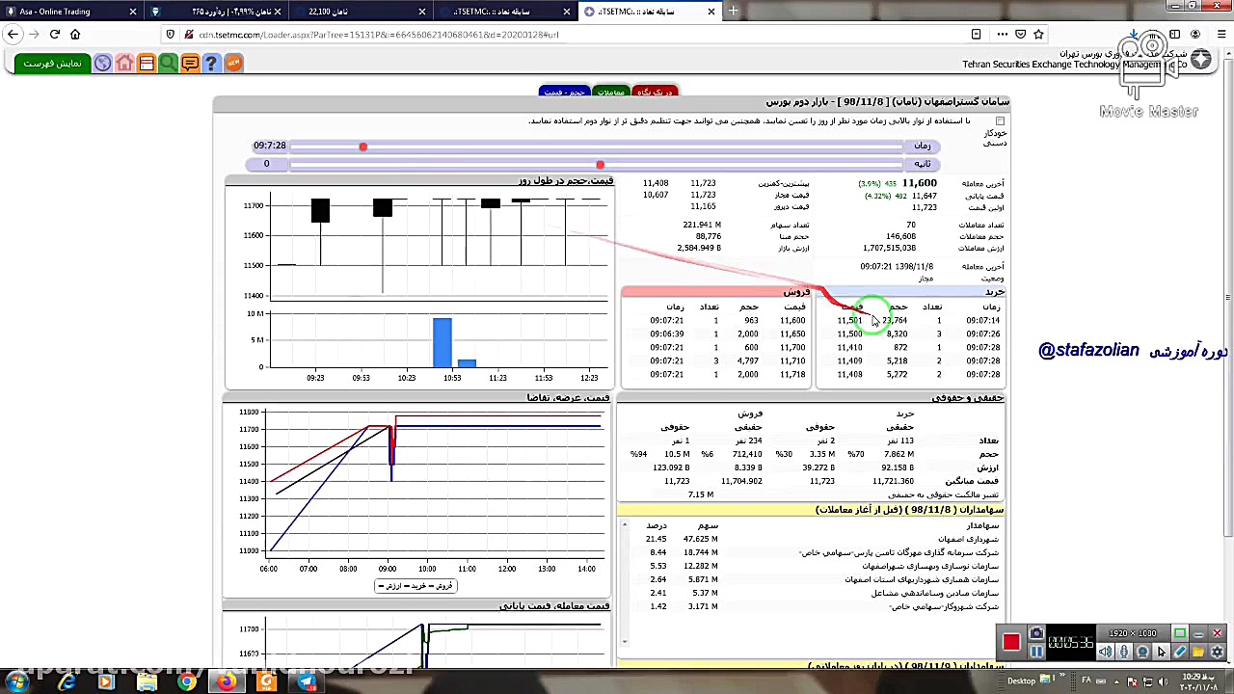Viewport: 1234px width, 694px height.
Task: Switch to the Asa - Online Trading tab
Action: [x=67, y=12]
